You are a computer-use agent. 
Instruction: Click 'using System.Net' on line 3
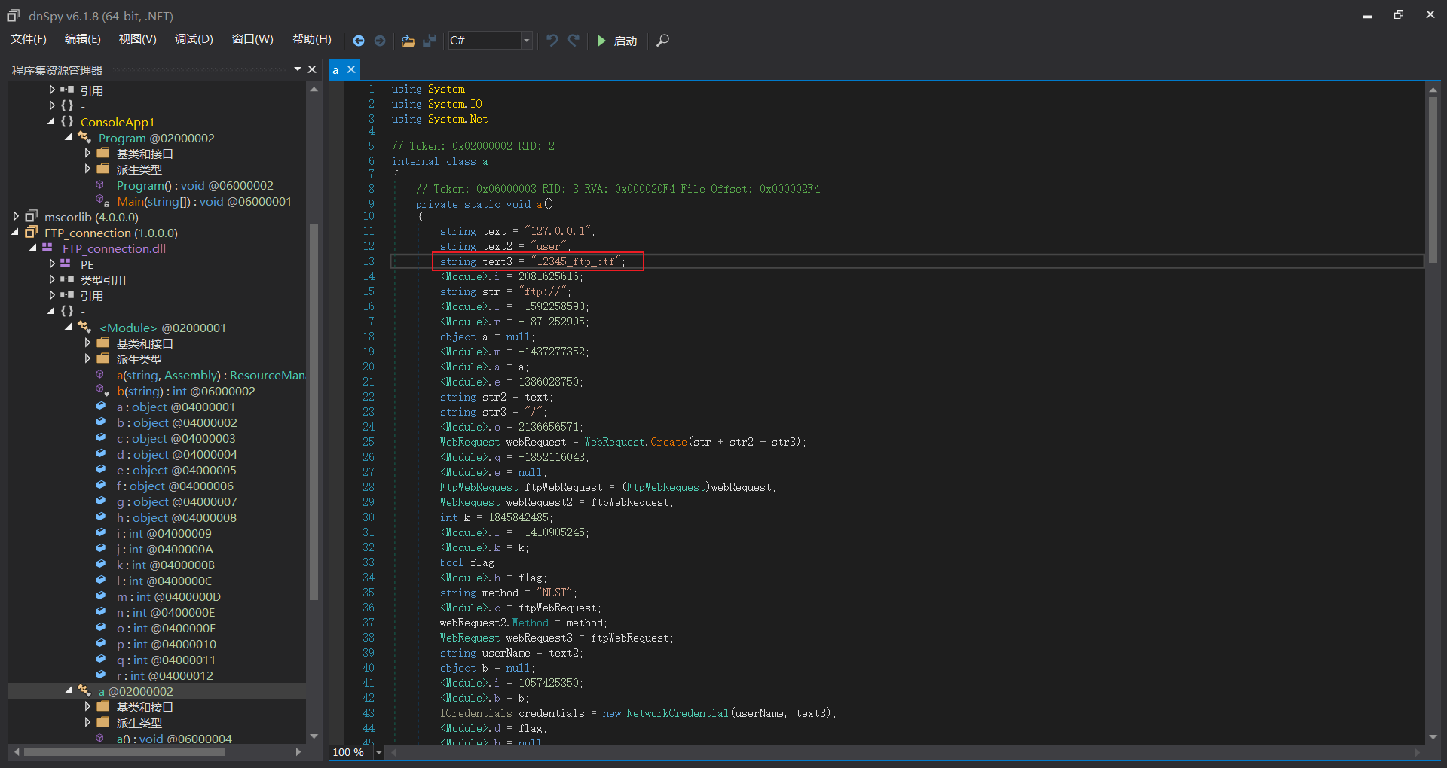point(442,119)
